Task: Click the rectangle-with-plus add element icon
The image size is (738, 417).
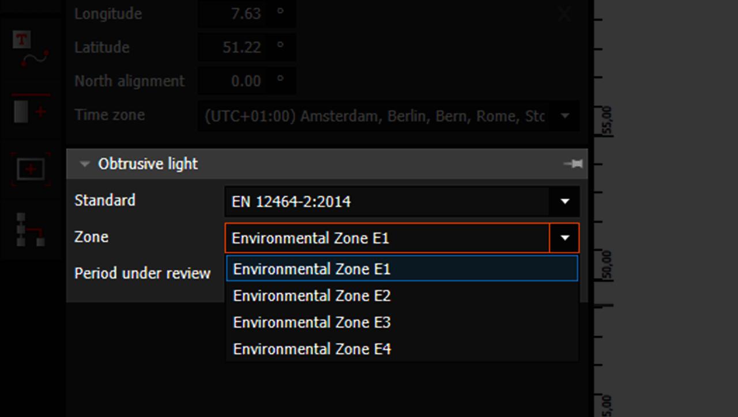Action: click(31, 110)
